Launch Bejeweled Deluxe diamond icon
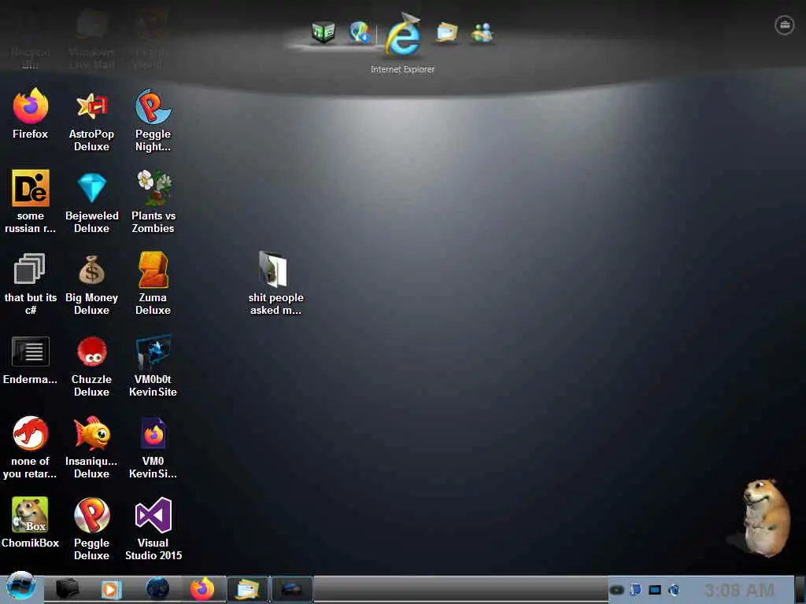 click(x=91, y=201)
